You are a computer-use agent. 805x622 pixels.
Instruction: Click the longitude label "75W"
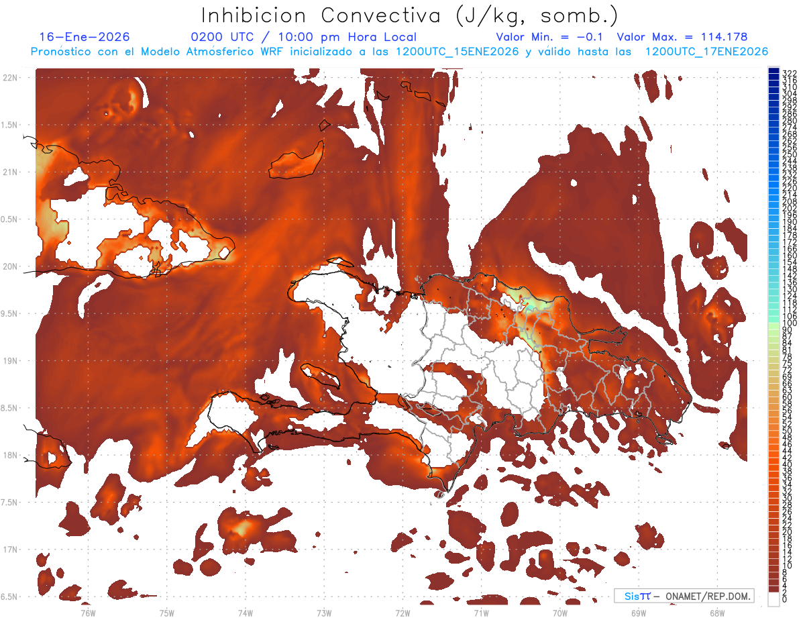(x=166, y=613)
